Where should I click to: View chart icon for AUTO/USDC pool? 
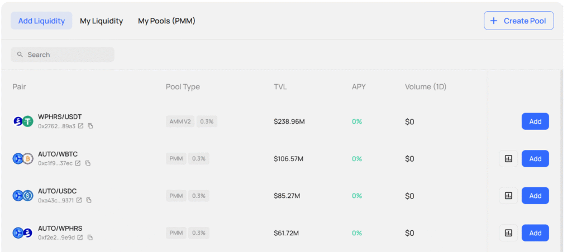508,196
